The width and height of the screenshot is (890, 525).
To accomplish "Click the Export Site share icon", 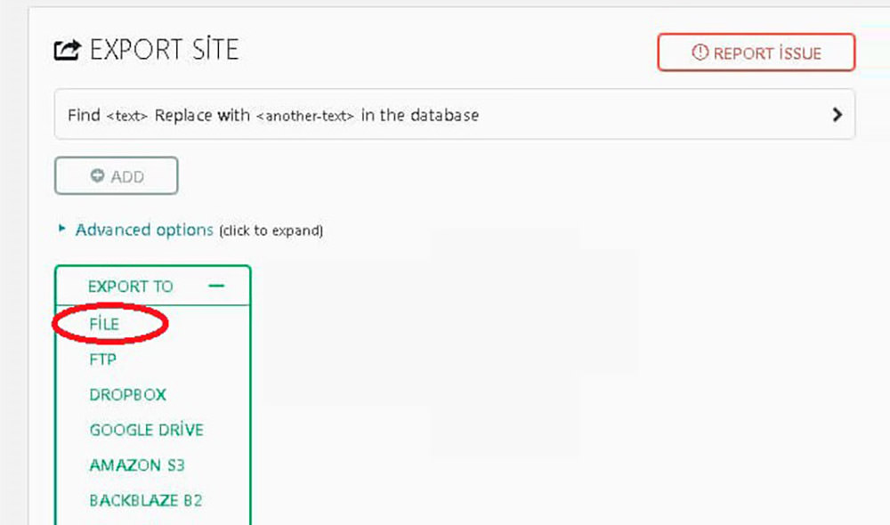I will 68,50.
